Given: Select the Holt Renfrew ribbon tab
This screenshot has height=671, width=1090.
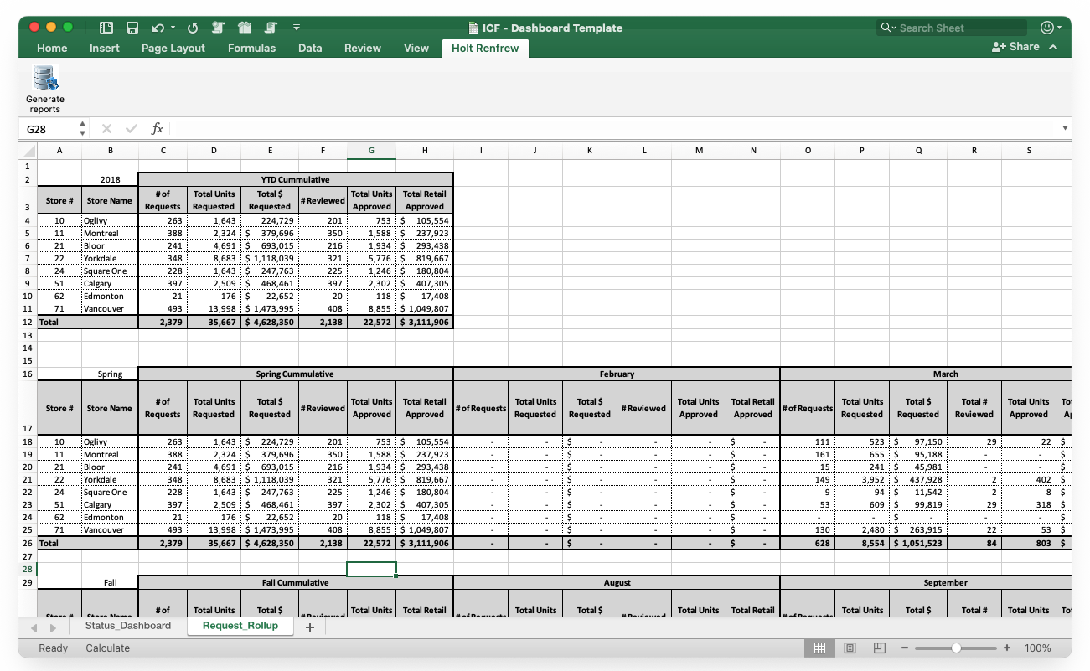Looking at the screenshot, I should [x=485, y=48].
